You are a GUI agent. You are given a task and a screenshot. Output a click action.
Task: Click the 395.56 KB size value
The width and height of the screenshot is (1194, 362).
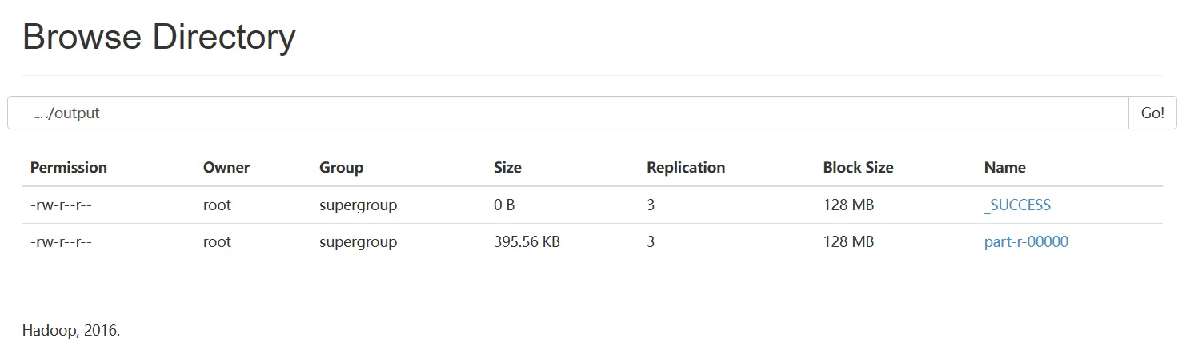(x=527, y=242)
